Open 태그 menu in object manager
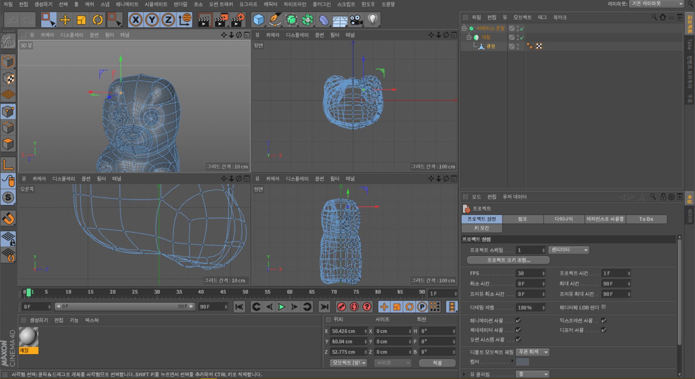The width and height of the screenshot is (695, 379). tap(542, 17)
